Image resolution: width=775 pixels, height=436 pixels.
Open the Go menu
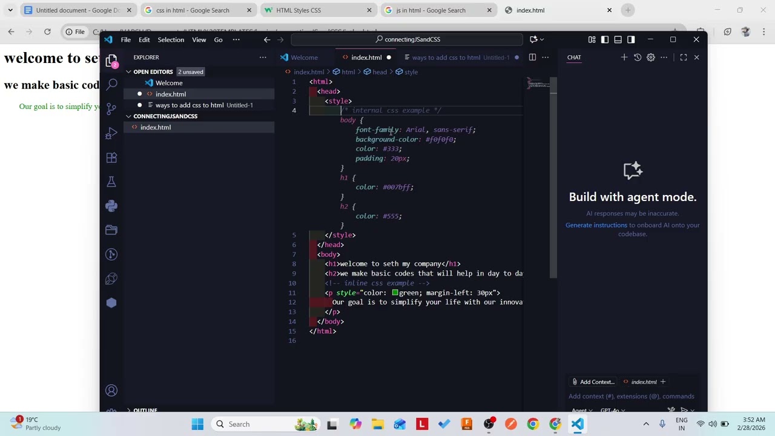(x=218, y=39)
